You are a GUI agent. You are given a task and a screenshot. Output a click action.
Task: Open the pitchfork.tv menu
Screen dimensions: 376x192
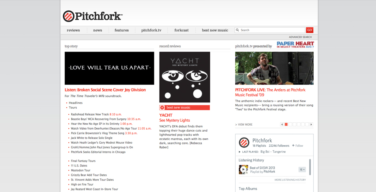point(151,30)
